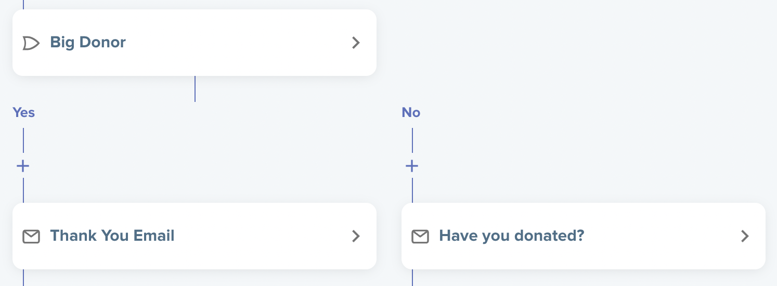Click connector line below Have you donated?
This screenshot has width=777, height=286.
[412, 278]
